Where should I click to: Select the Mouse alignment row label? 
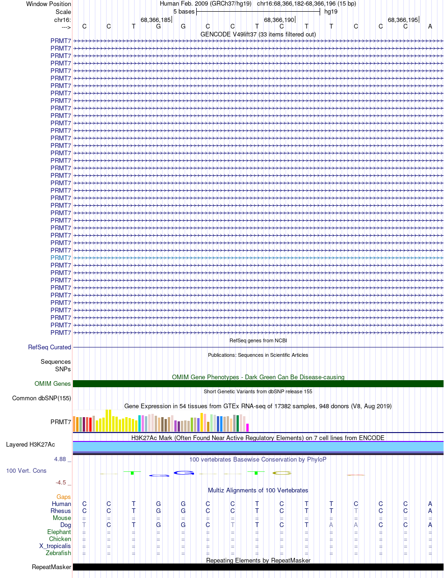tap(62, 518)
